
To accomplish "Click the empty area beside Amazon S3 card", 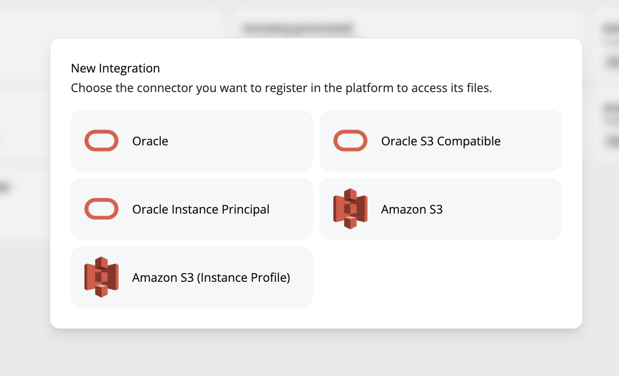I will (441, 277).
